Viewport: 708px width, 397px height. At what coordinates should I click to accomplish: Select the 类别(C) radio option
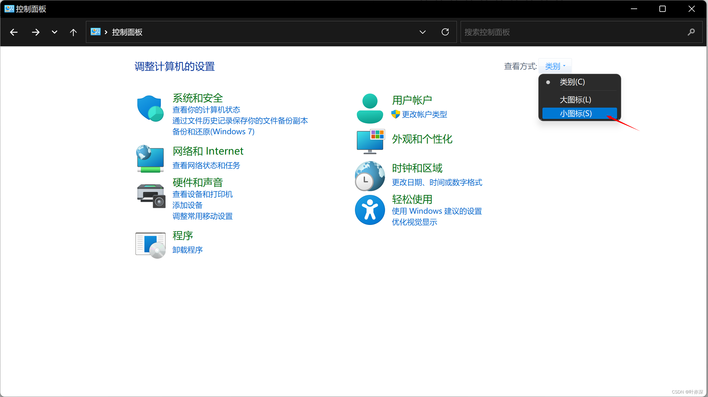tap(572, 82)
